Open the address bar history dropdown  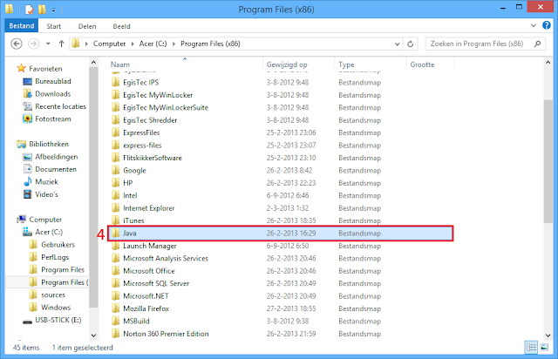pos(398,44)
